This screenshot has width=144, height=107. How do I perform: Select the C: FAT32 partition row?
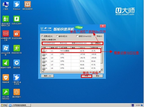coord(71,51)
